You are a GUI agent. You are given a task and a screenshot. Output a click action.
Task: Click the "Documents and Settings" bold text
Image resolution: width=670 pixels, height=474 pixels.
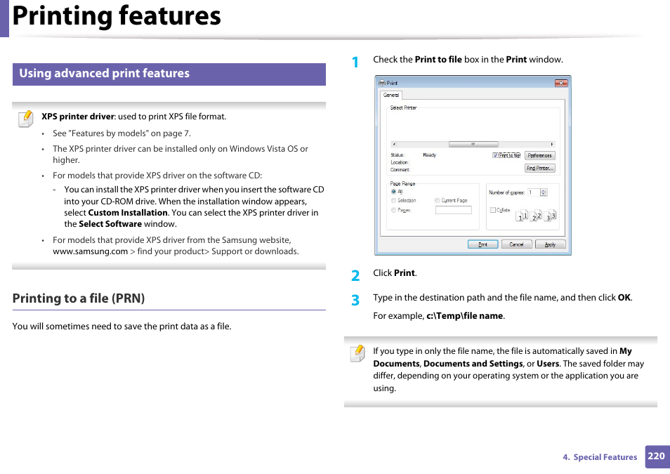pyautogui.click(x=473, y=364)
